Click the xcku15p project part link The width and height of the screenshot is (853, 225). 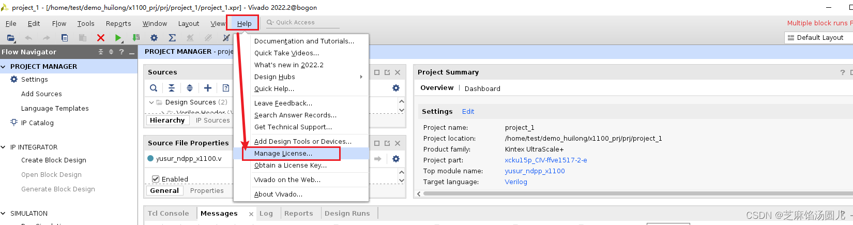(546, 160)
